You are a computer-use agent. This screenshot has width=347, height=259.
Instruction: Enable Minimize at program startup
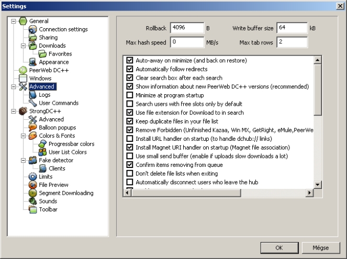129,95
